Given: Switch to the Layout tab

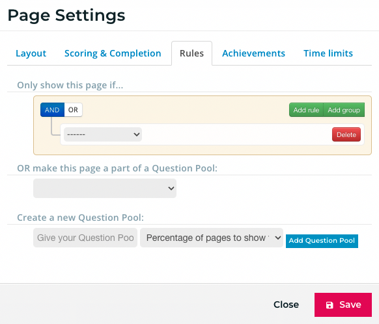Looking at the screenshot, I should click(x=31, y=53).
